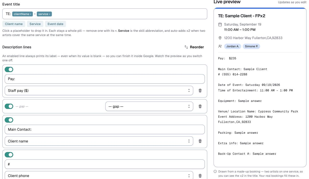
Task: Click Equipment: Sample answer in preview
Action: [240, 101]
